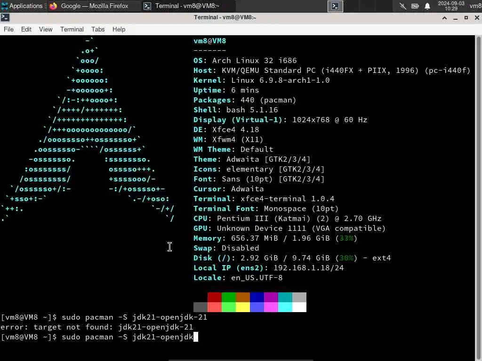482x361 pixels.
Task: Select the Terminal - vm8@VM8 taskbar button
Action: click(x=188, y=6)
